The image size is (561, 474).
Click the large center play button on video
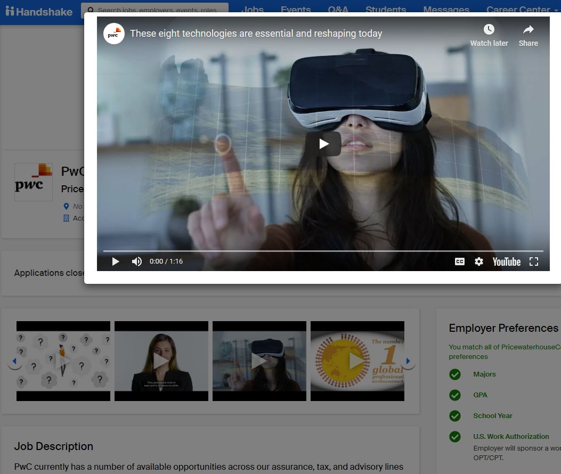pyautogui.click(x=323, y=144)
